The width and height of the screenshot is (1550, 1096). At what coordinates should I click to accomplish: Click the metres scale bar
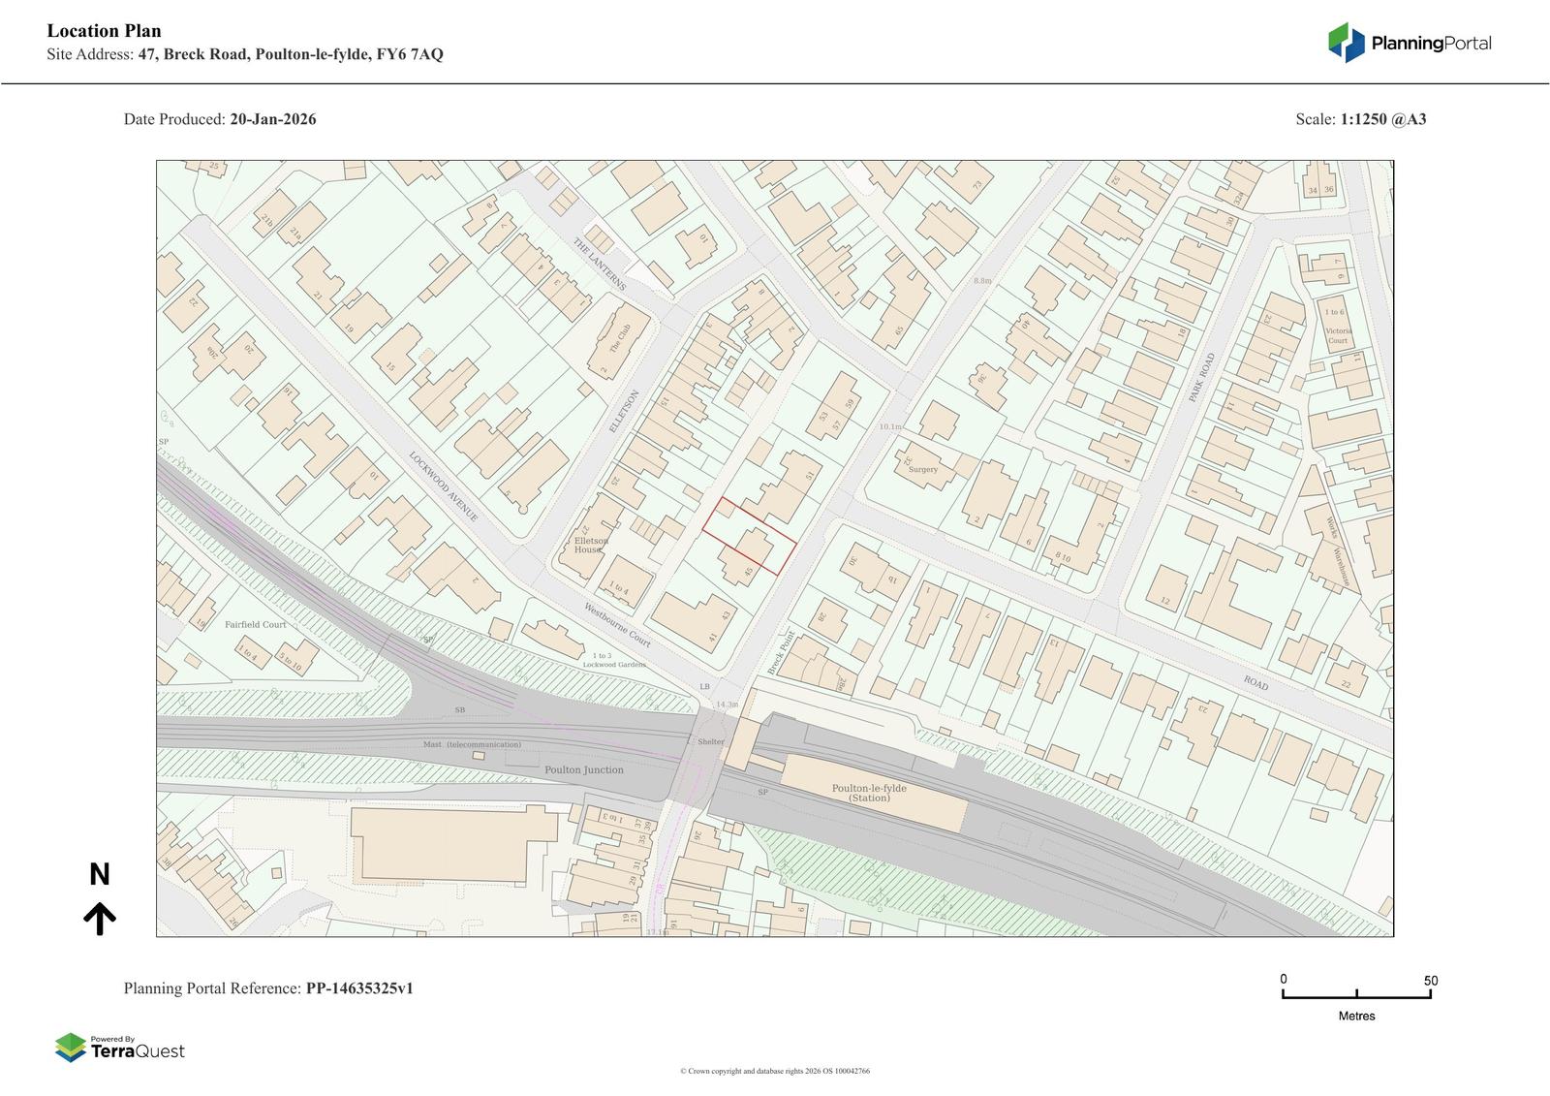(1356, 994)
